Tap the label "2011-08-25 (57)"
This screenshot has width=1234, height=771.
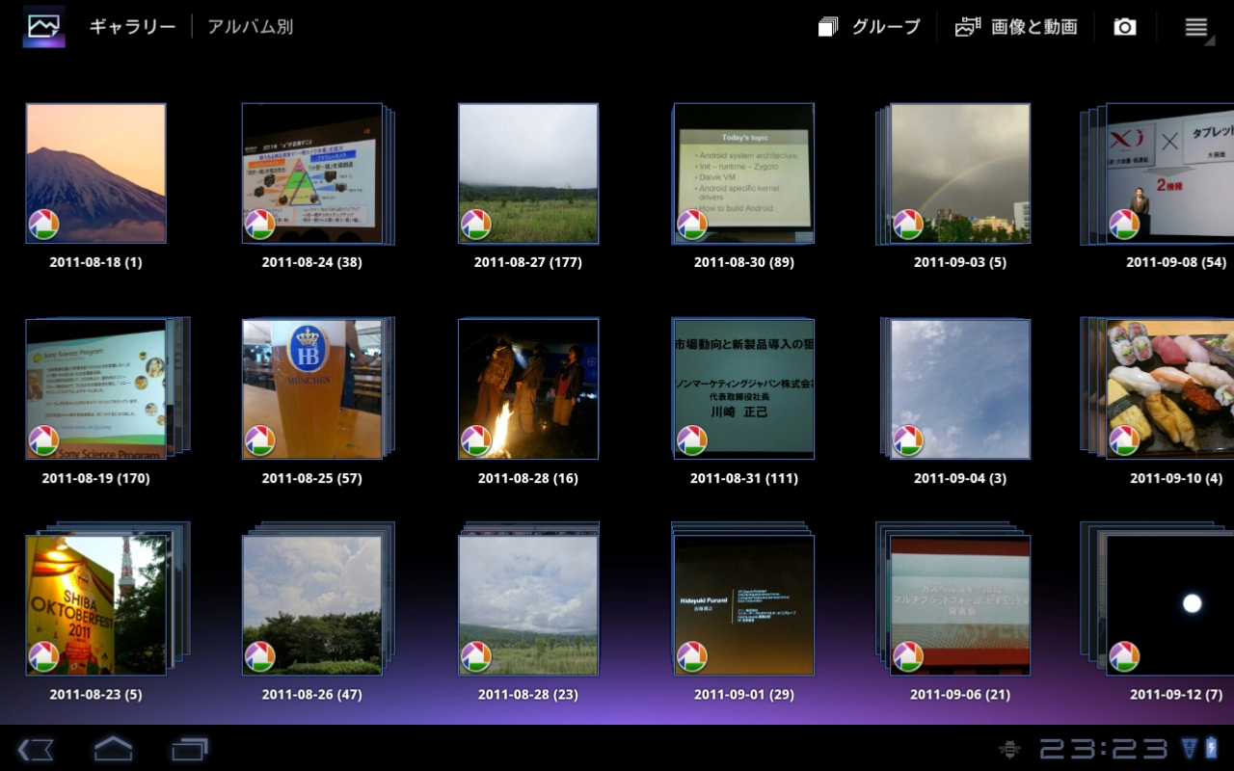312,478
